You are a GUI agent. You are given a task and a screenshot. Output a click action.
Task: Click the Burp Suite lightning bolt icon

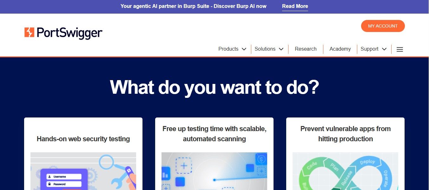click(30, 32)
